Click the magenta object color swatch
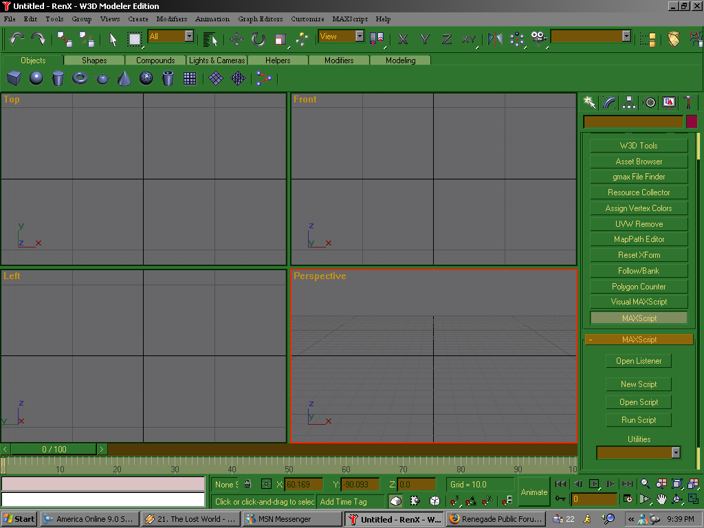Image resolution: width=704 pixels, height=528 pixels. tap(692, 122)
